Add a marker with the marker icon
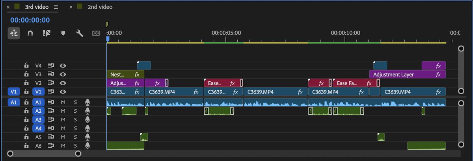The width and height of the screenshot is (473, 161). [63, 34]
